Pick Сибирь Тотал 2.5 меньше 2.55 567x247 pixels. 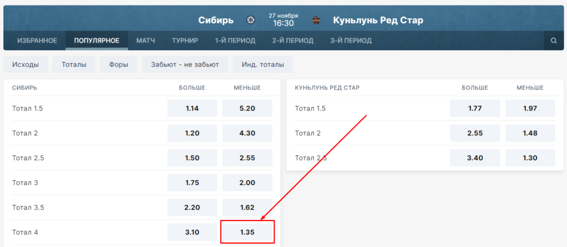(248, 158)
